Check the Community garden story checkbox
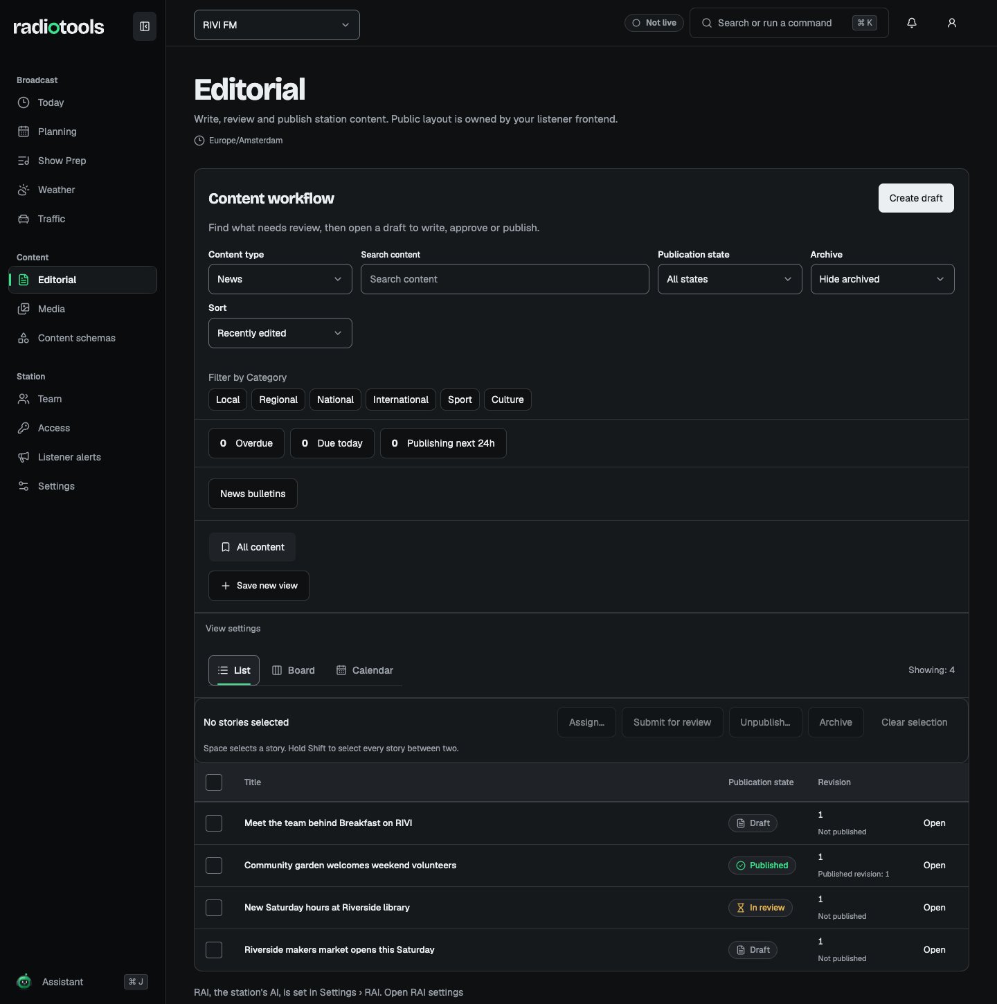The image size is (997, 1004). [x=214, y=866]
